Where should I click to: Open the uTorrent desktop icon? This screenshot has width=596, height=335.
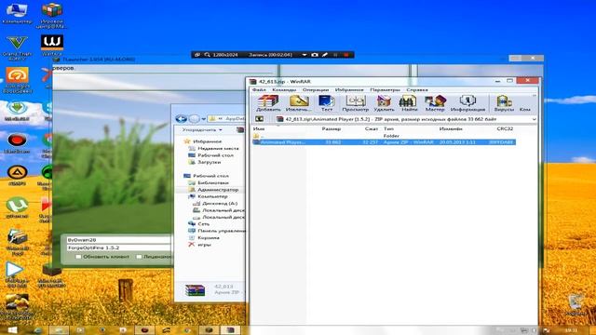click(x=17, y=208)
